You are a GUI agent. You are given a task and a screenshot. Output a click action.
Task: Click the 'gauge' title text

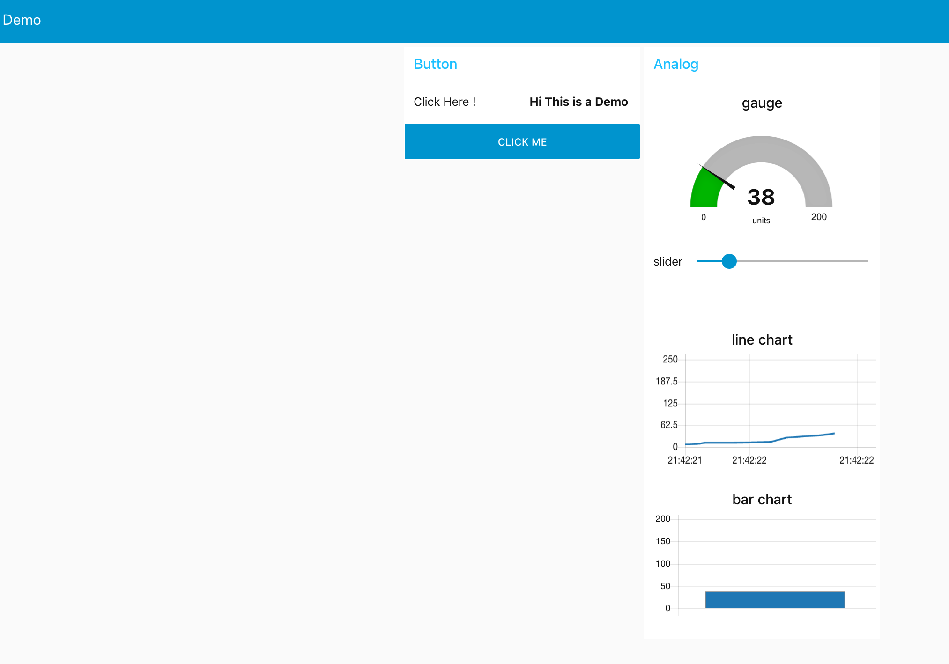tap(762, 103)
